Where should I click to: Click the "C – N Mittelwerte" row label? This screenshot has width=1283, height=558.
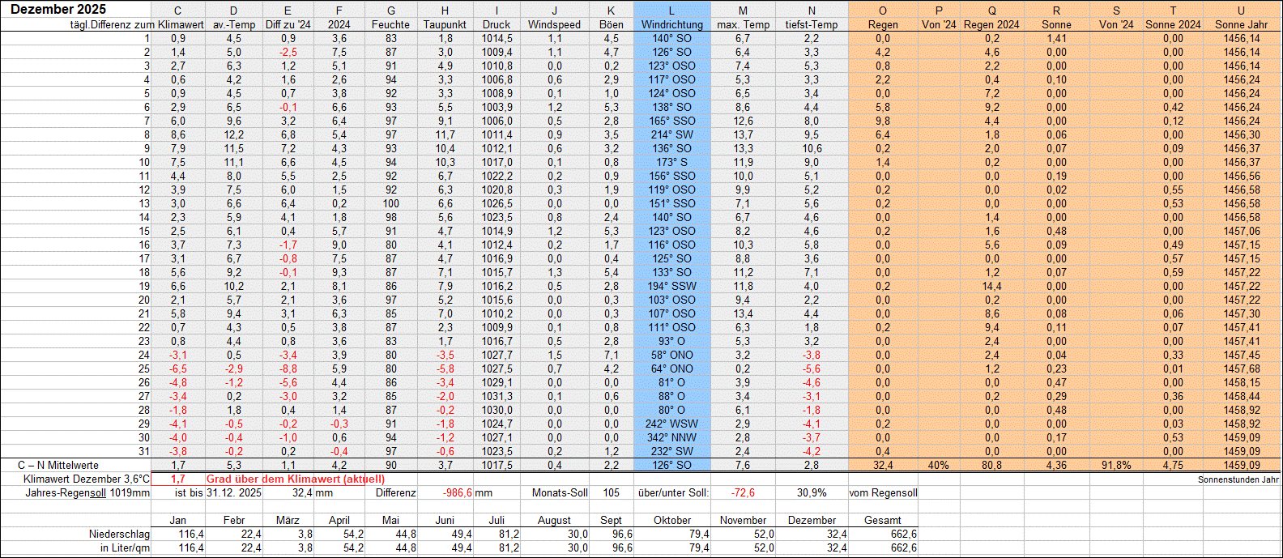point(58,466)
